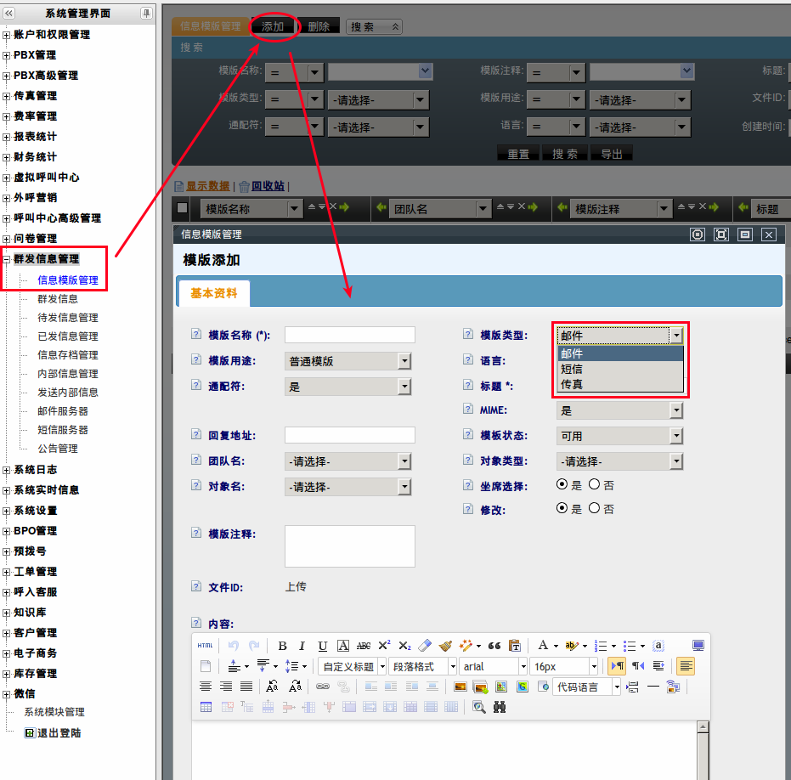This screenshot has height=780, width=791.
Task: Tick the select-all checkbox in table header
Action: (183, 208)
